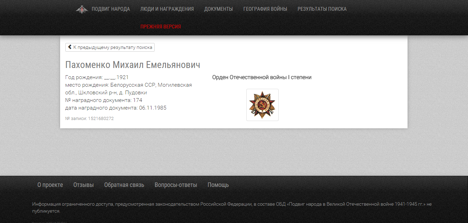The height and width of the screenshot is (223, 468).
Task: Open Отзывы footer link
Action: pyautogui.click(x=83, y=185)
